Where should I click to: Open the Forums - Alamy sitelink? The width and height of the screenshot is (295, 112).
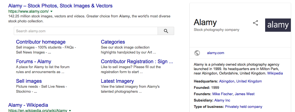(x=33, y=62)
